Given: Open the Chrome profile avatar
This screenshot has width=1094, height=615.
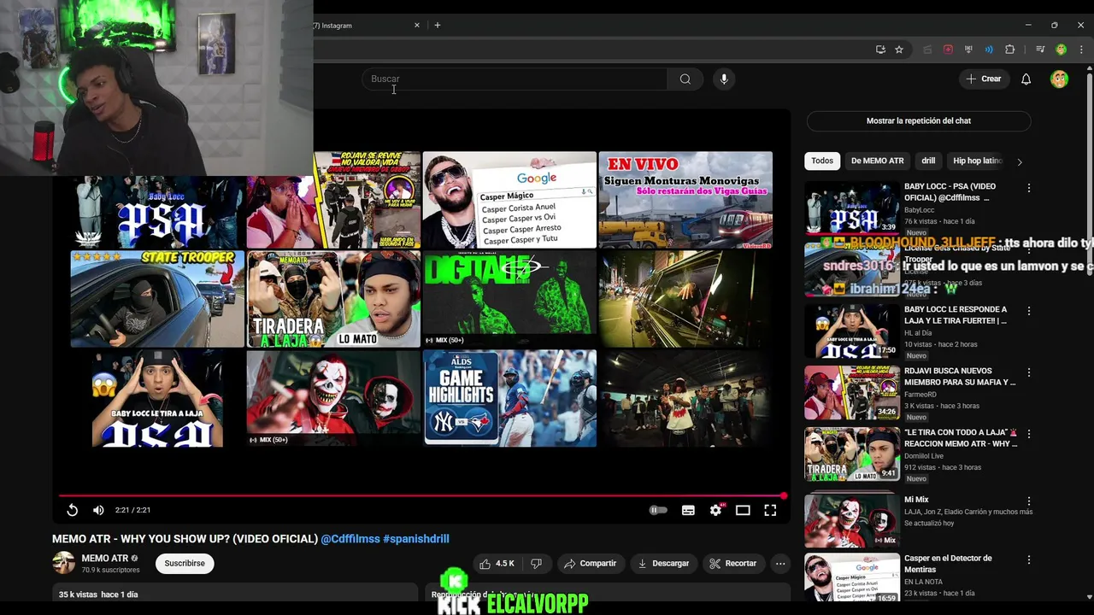Looking at the screenshot, I should point(1061,50).
